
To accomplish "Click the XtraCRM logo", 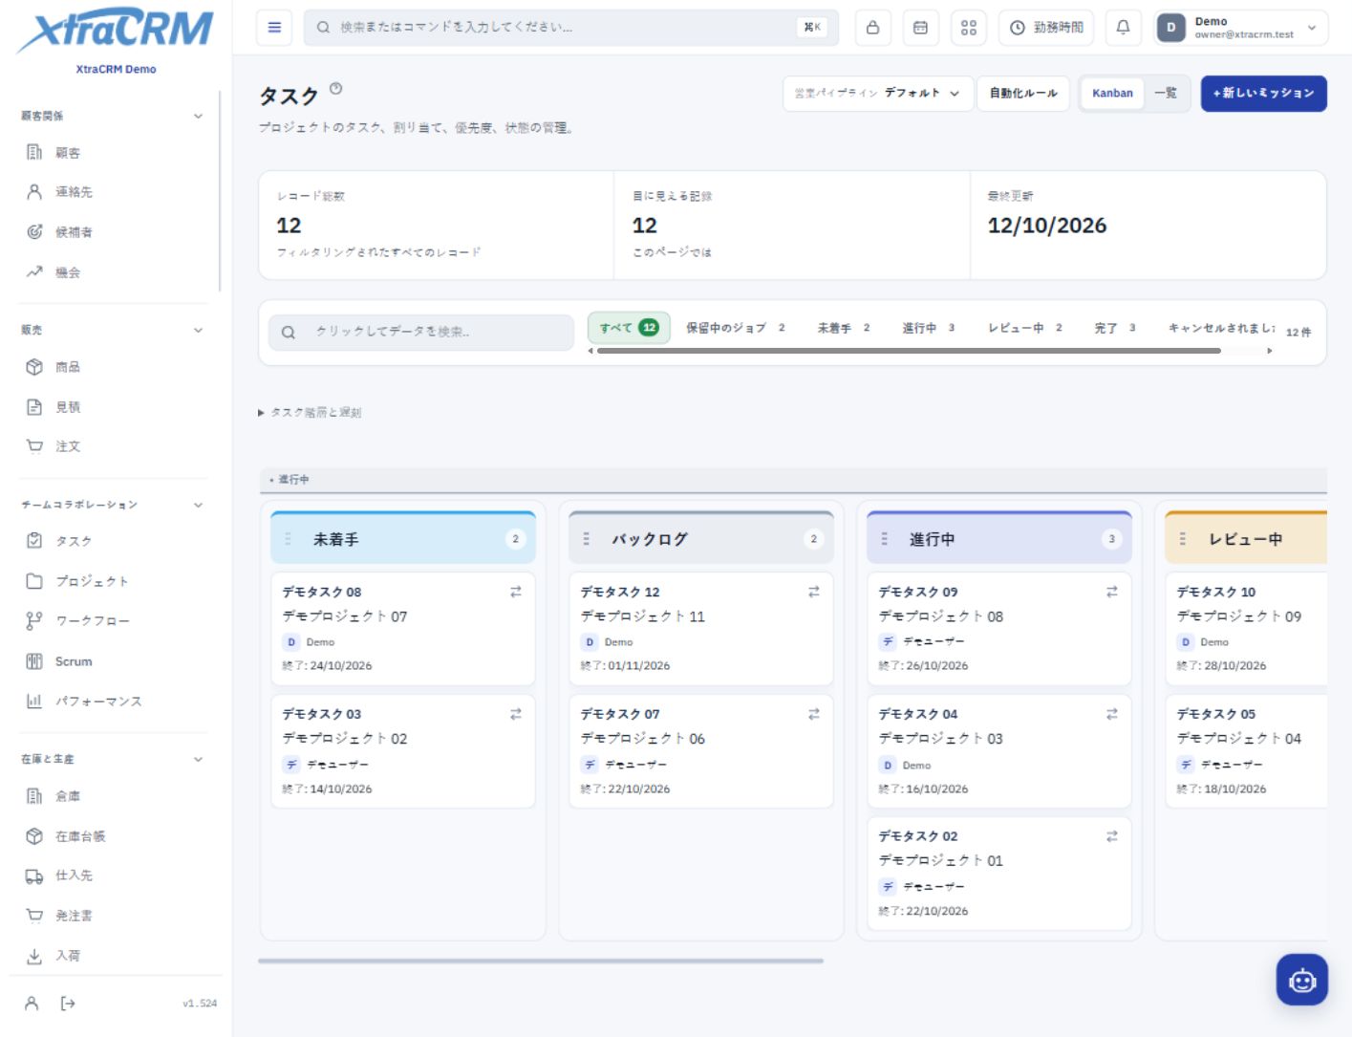I will (x=116, y=31).
